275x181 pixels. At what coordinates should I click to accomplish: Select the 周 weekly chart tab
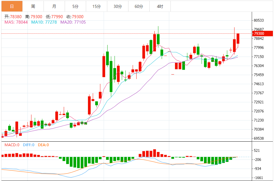pos(33,6)
